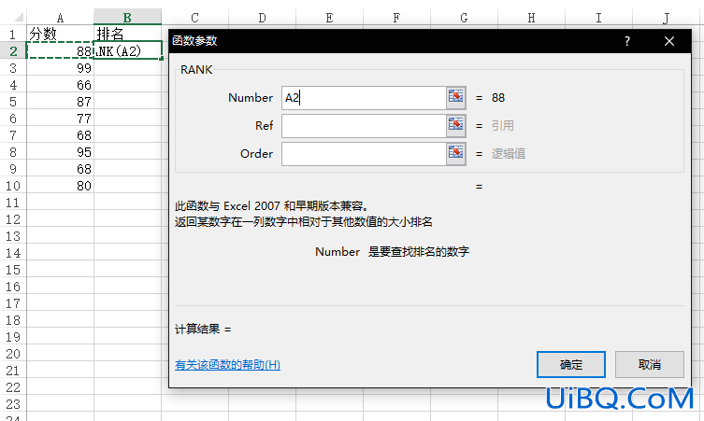Screen dimensions: 704x421
Task: Select column C header
Action: [x=194, y=18]
